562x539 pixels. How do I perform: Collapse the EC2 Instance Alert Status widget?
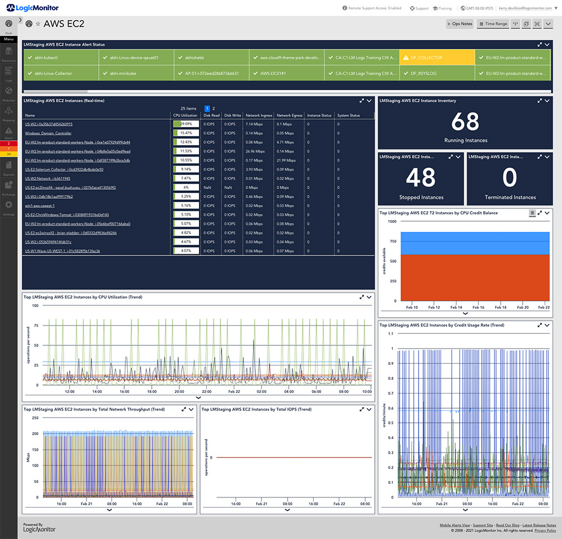[x=546, y=44]
